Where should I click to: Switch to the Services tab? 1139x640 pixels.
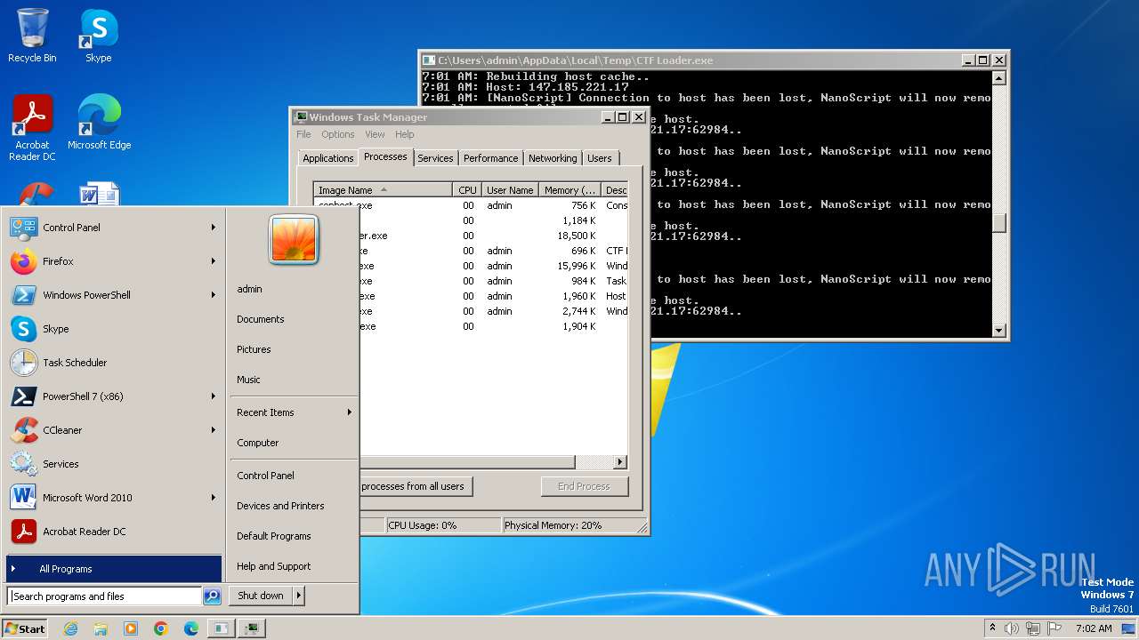[435, 158]
